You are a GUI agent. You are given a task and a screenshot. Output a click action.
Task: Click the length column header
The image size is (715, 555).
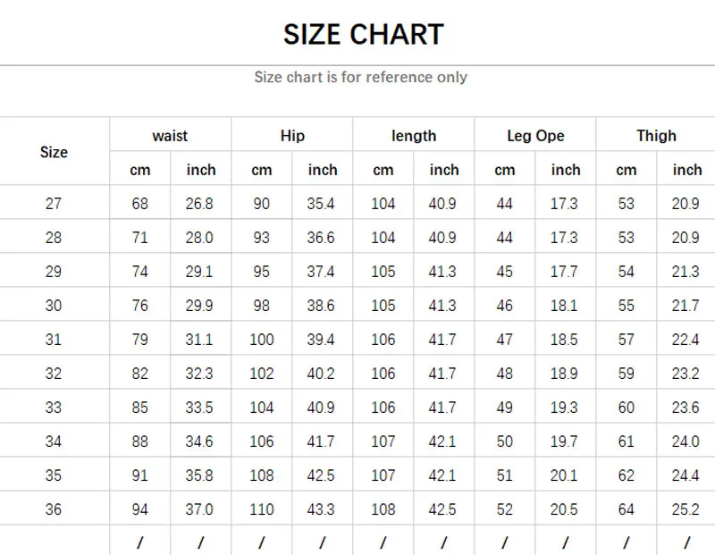(414, 136)
